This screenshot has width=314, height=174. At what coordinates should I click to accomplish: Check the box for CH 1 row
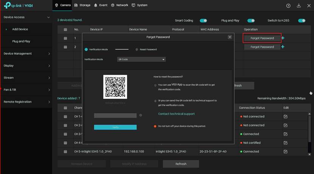[x=65, y=117]
